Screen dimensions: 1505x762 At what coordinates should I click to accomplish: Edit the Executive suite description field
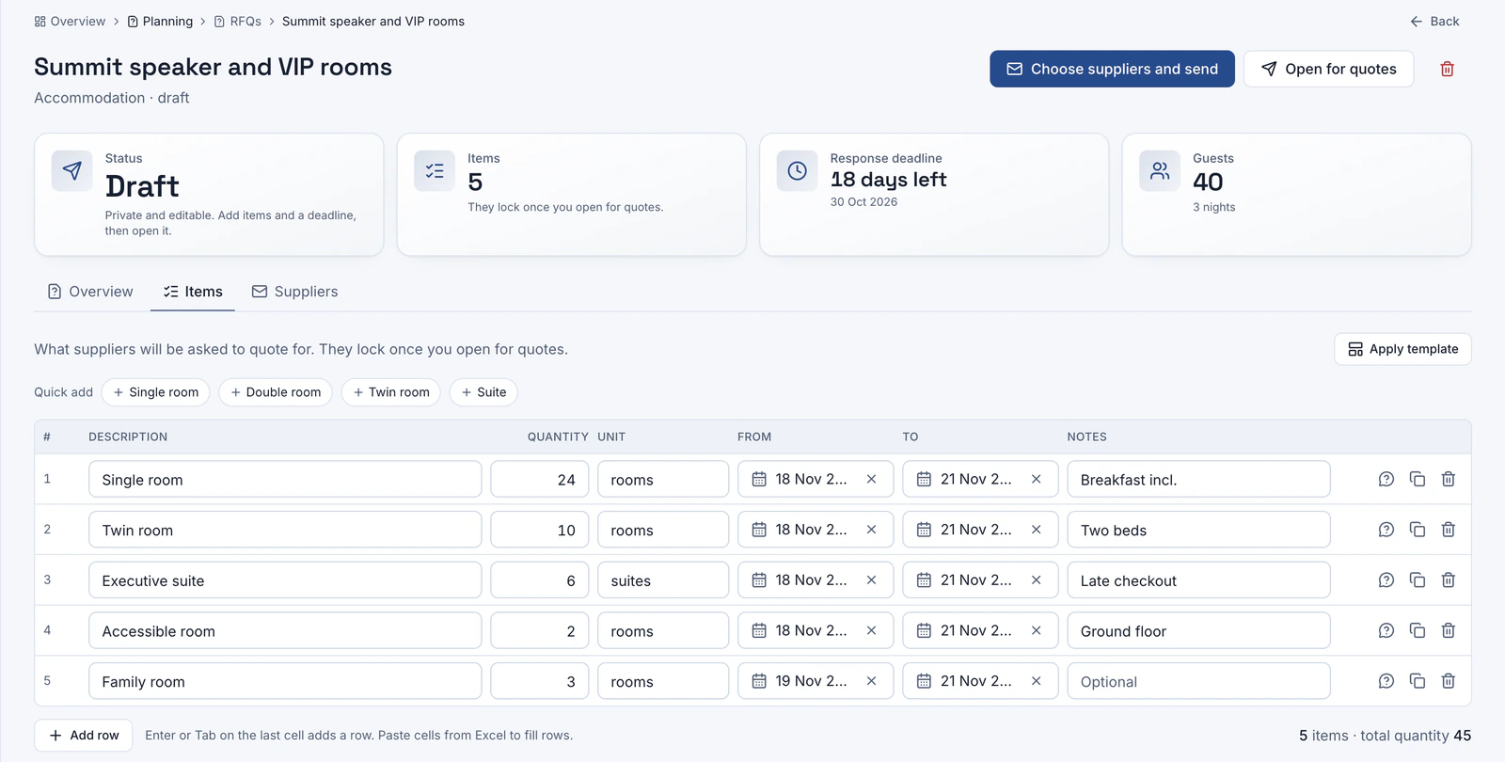click(x=285, y=580)
